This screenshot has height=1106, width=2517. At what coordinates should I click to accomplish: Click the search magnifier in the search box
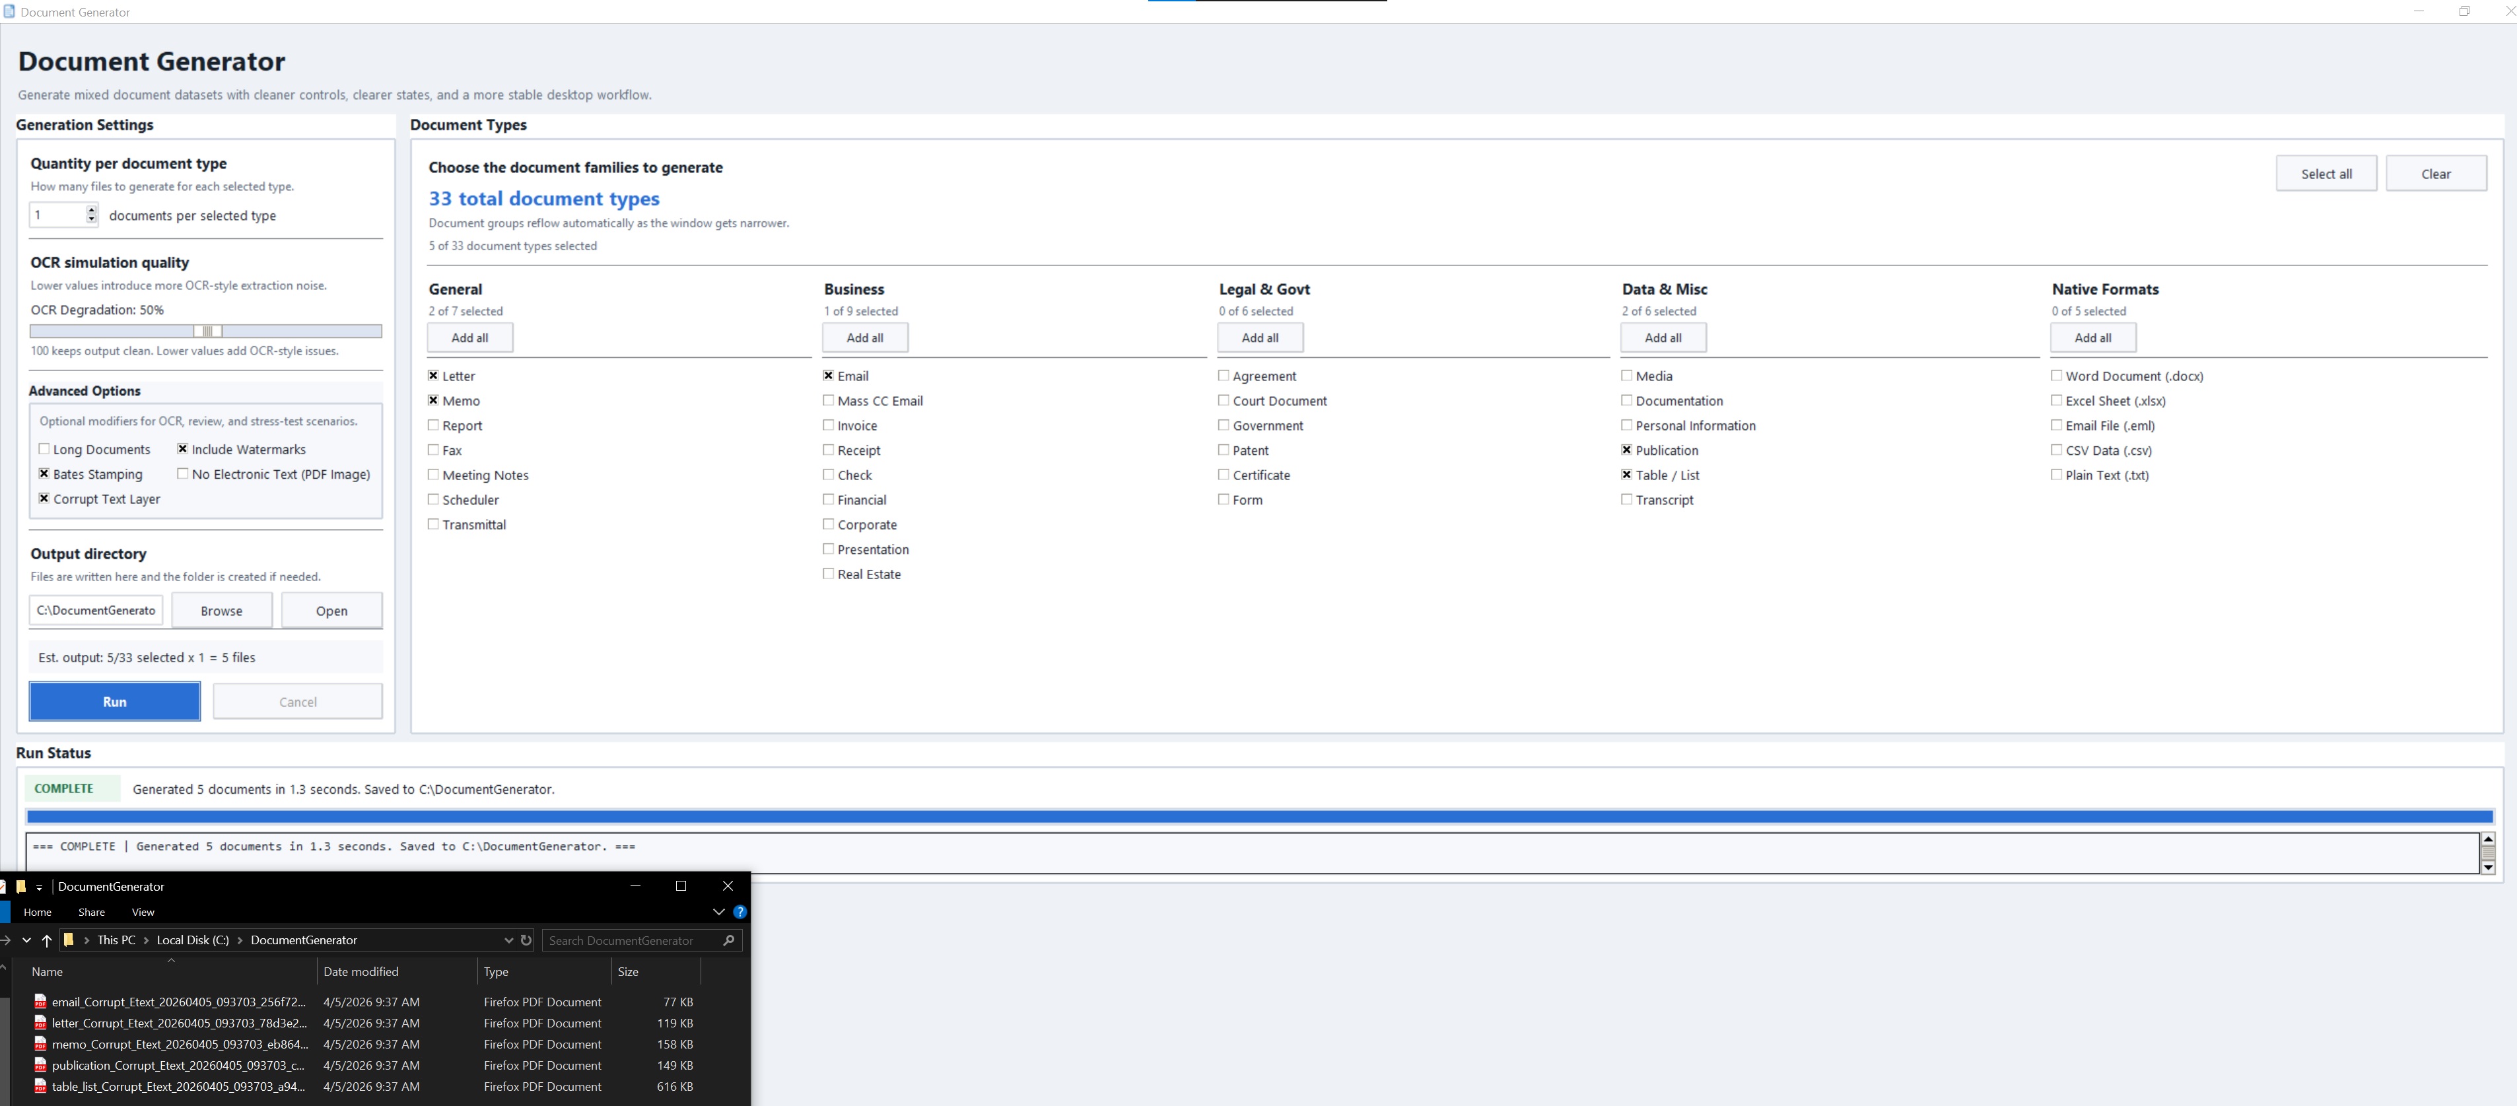[728, 940]
